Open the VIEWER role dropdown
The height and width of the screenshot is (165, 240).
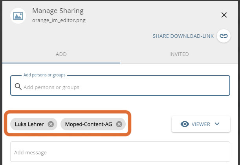(x=200, y=124)
